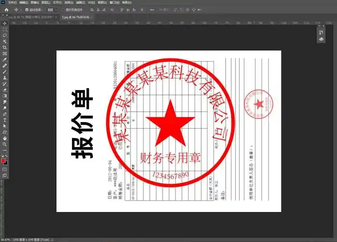
Task: Select the Hand tool
Action: click(4, 138)
